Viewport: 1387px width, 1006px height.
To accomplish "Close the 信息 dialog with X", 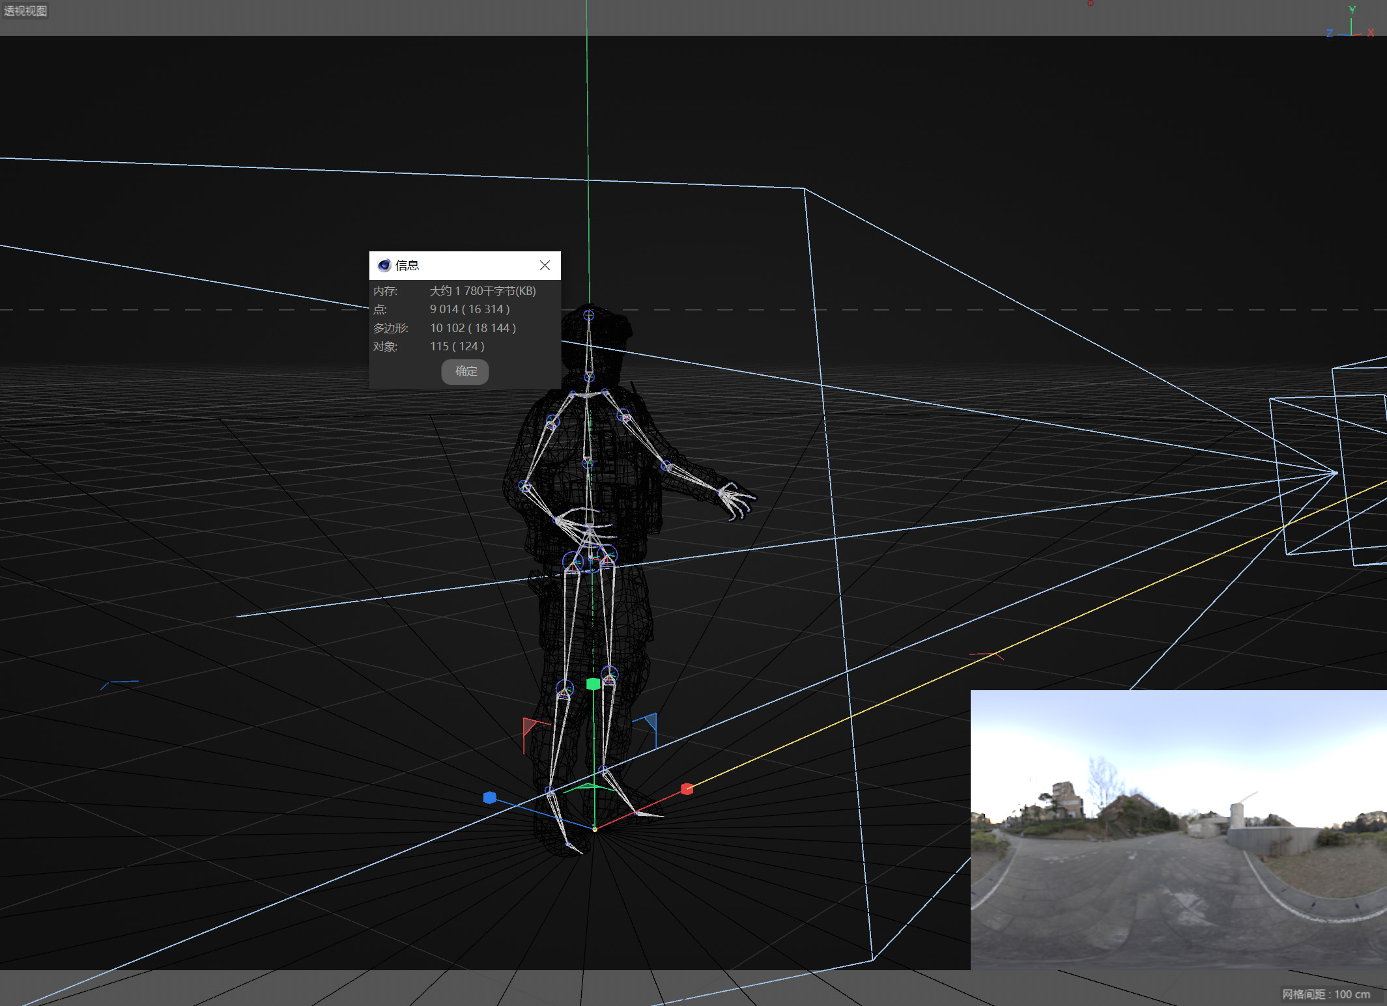I will 545,265.
